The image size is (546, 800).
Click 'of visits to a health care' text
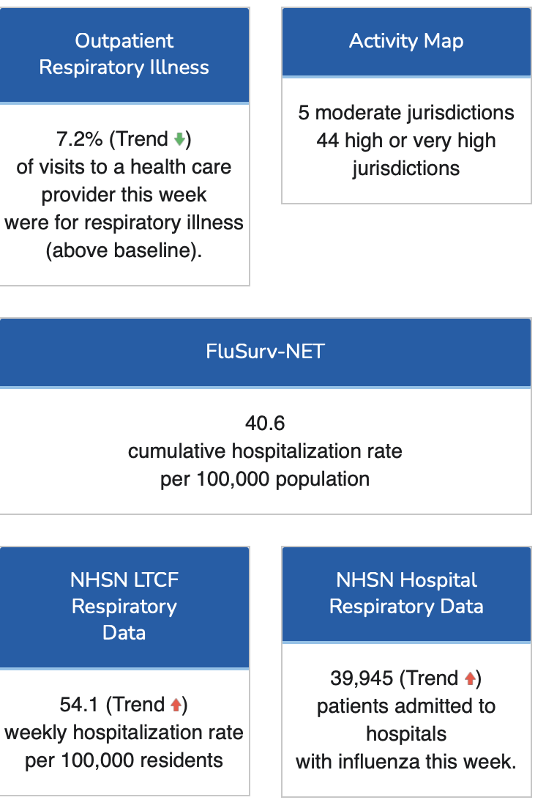click(x=124, y=167)
